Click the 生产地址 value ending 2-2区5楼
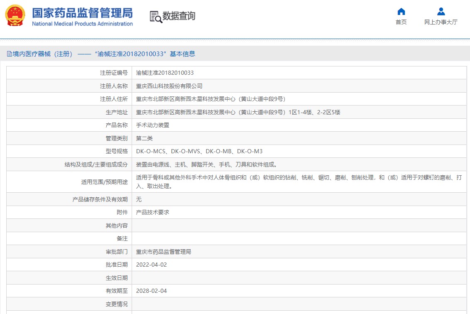The width and height of the screenshot is (470, 314). pos(238,112)
